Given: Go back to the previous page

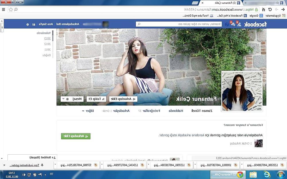Looking at the screenshot, I should [283, 9].
